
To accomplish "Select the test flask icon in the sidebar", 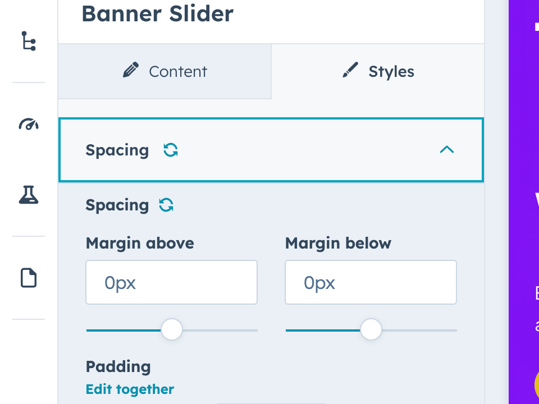I will 29,195.
